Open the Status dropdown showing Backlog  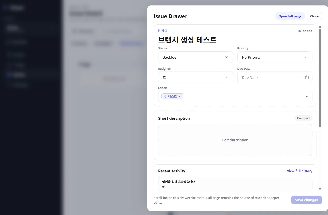point(196,57)
